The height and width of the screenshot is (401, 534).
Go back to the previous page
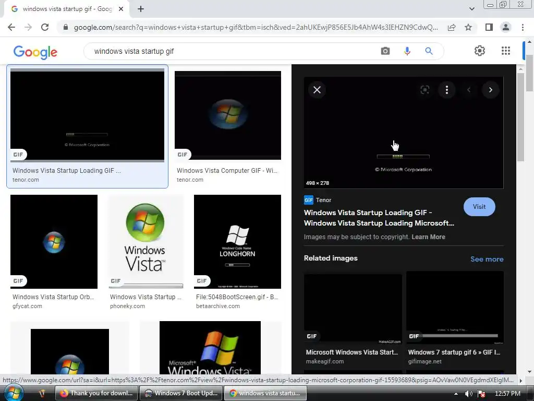pos(11,27)
